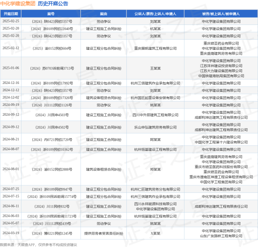Screen dimensions: 258x247
Task: Click case number 浙0109民初22040号
Action: coord(52,29)
